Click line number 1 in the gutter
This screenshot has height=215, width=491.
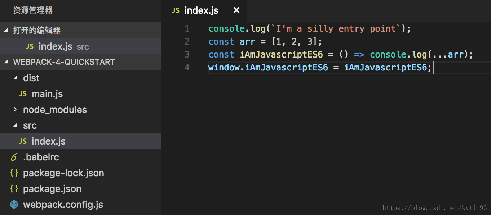tap(187, 28)
